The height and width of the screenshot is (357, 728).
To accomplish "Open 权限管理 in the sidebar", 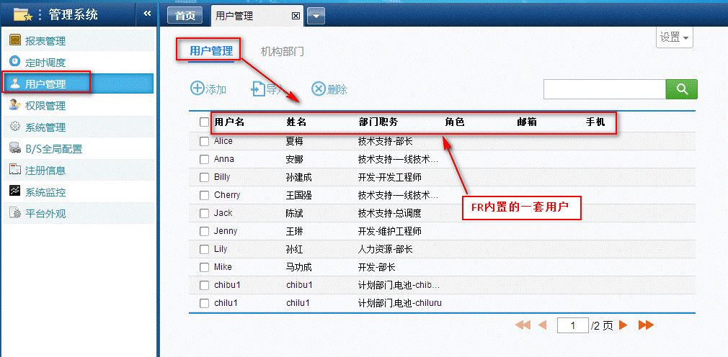I will (x=45, y=106).
